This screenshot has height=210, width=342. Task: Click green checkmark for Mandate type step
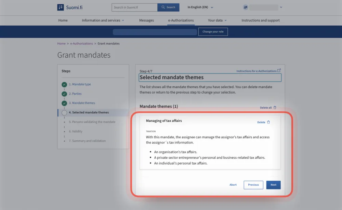click(64, 84)
